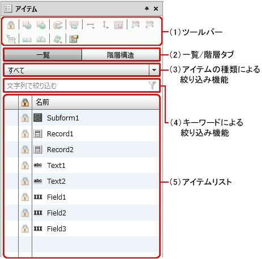Select the Field2 item name
Screen dimensions: 262x259
[57, 213]
